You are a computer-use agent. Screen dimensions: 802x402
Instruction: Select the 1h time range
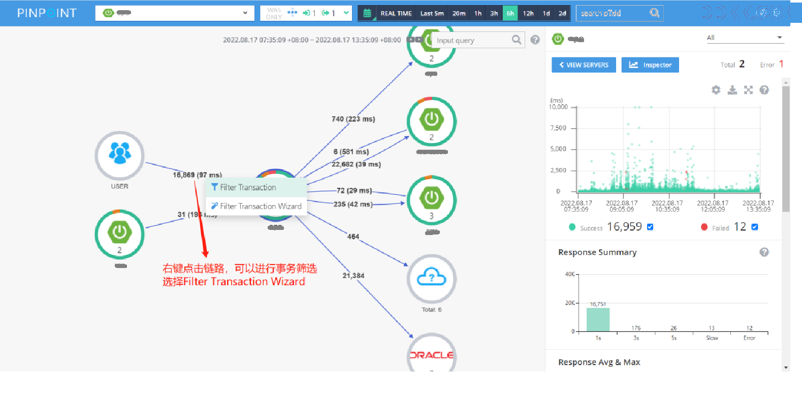[x=478, y=13]
